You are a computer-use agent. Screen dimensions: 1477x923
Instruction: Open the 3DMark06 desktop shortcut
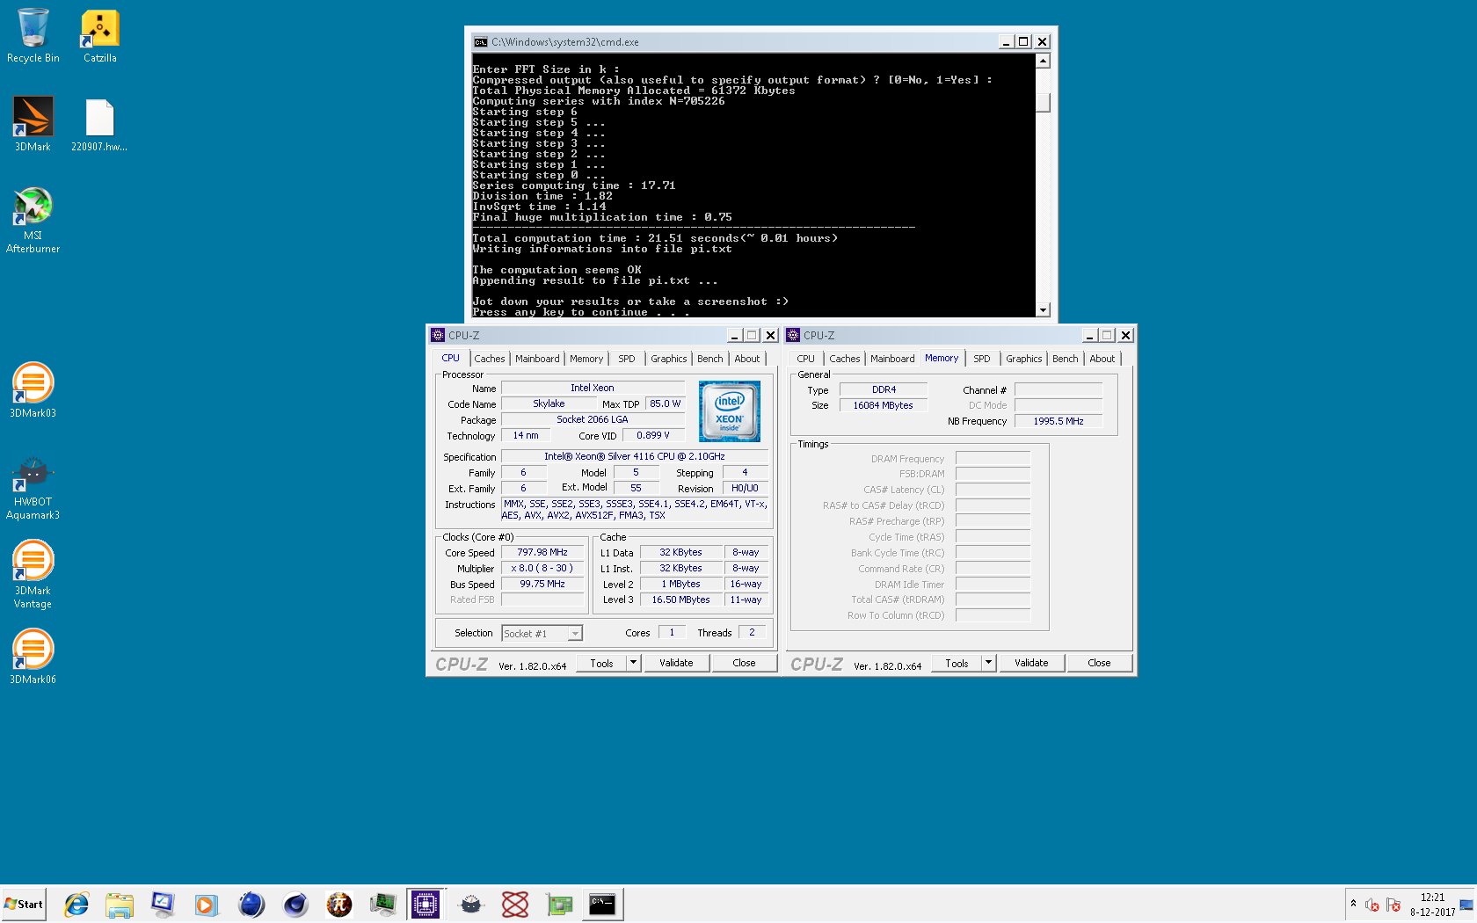[33, 657]
